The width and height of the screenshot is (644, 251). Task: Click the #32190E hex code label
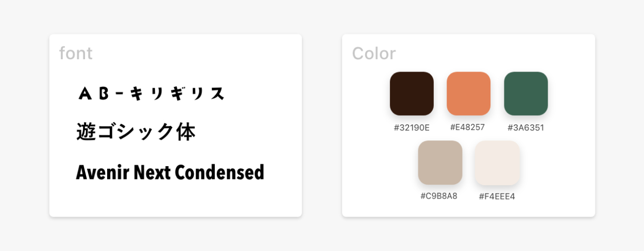coord(412,128)
